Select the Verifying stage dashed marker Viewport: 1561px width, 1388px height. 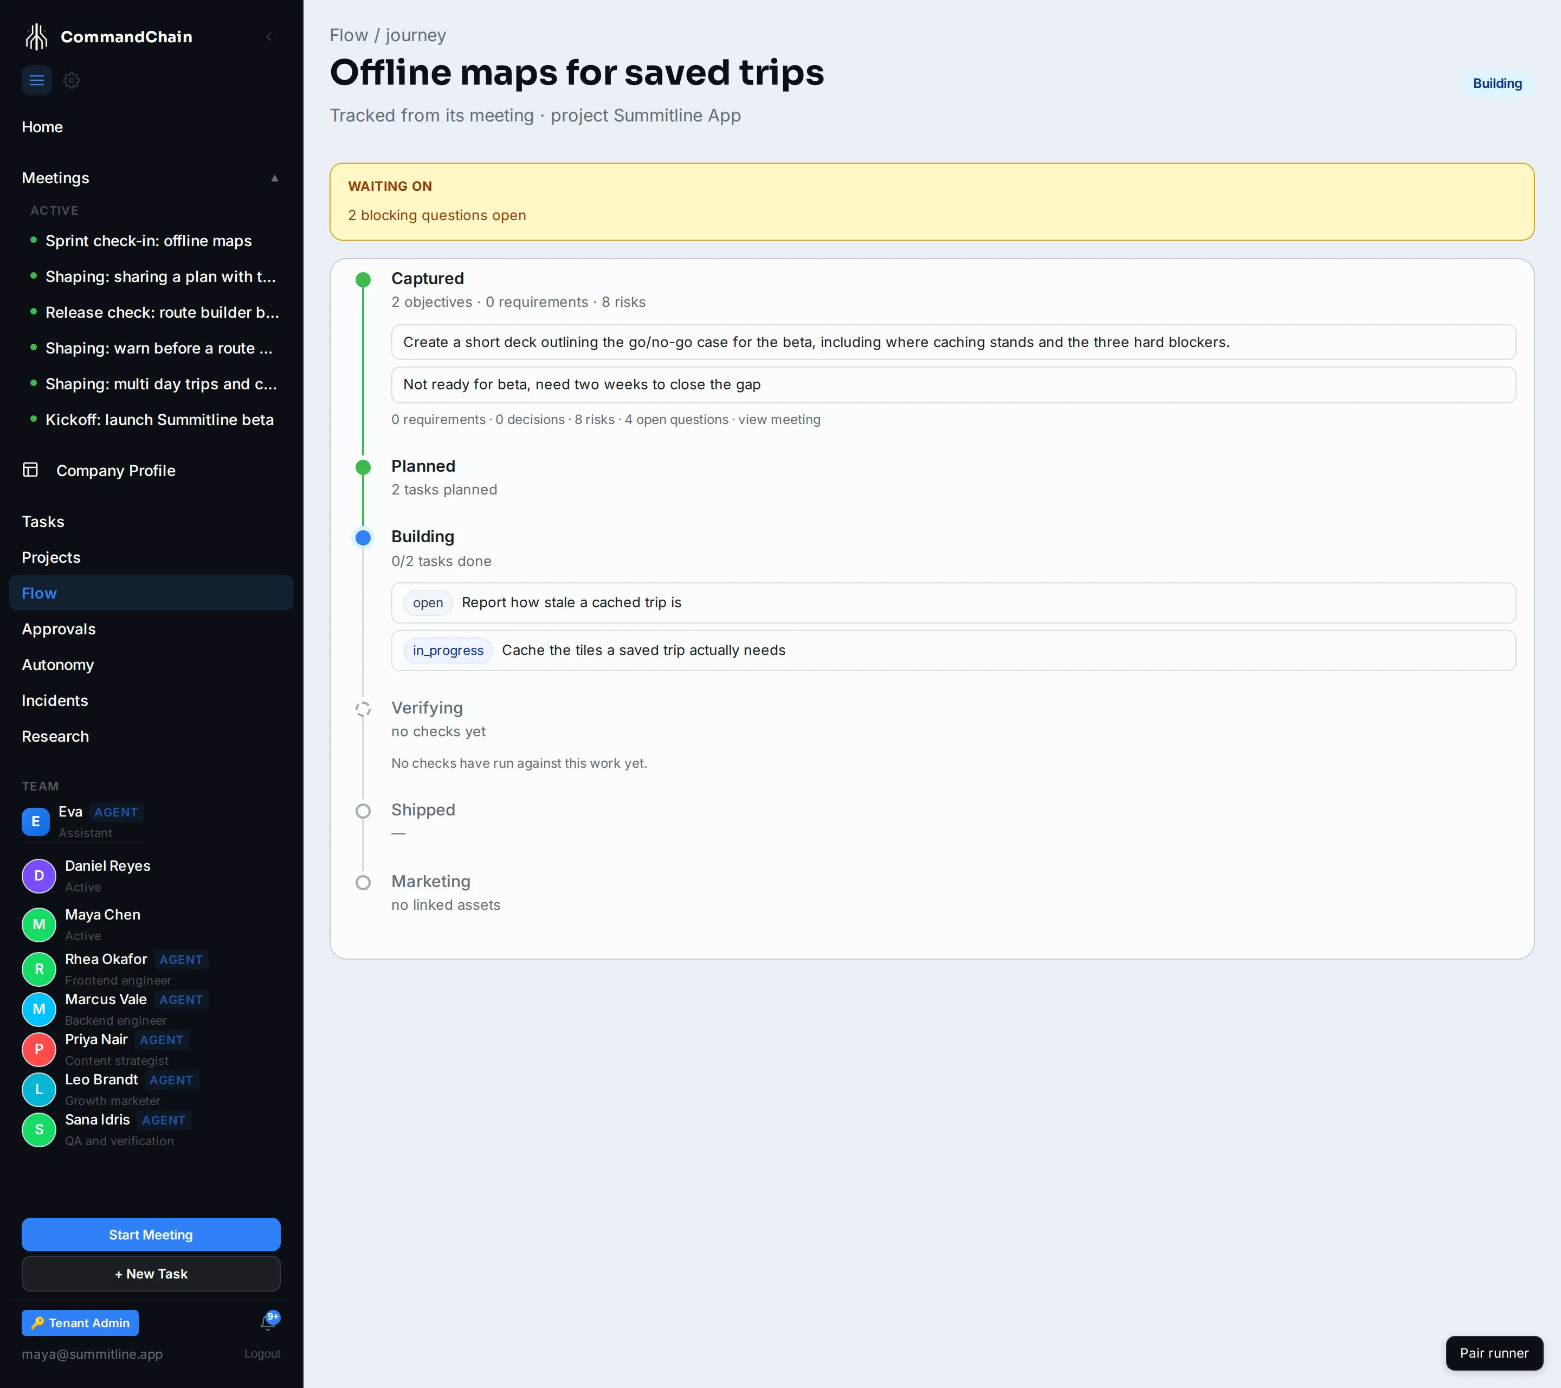pyautogui.click(x=364, y=708)
